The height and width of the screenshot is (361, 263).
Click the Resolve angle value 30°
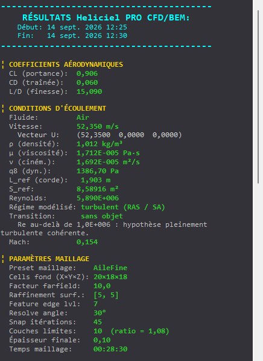[100, 313]
